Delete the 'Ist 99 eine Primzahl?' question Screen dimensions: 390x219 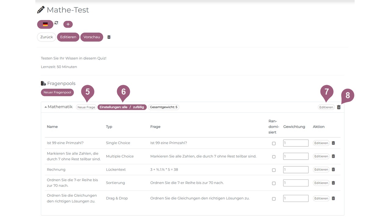tap(333, 143)
